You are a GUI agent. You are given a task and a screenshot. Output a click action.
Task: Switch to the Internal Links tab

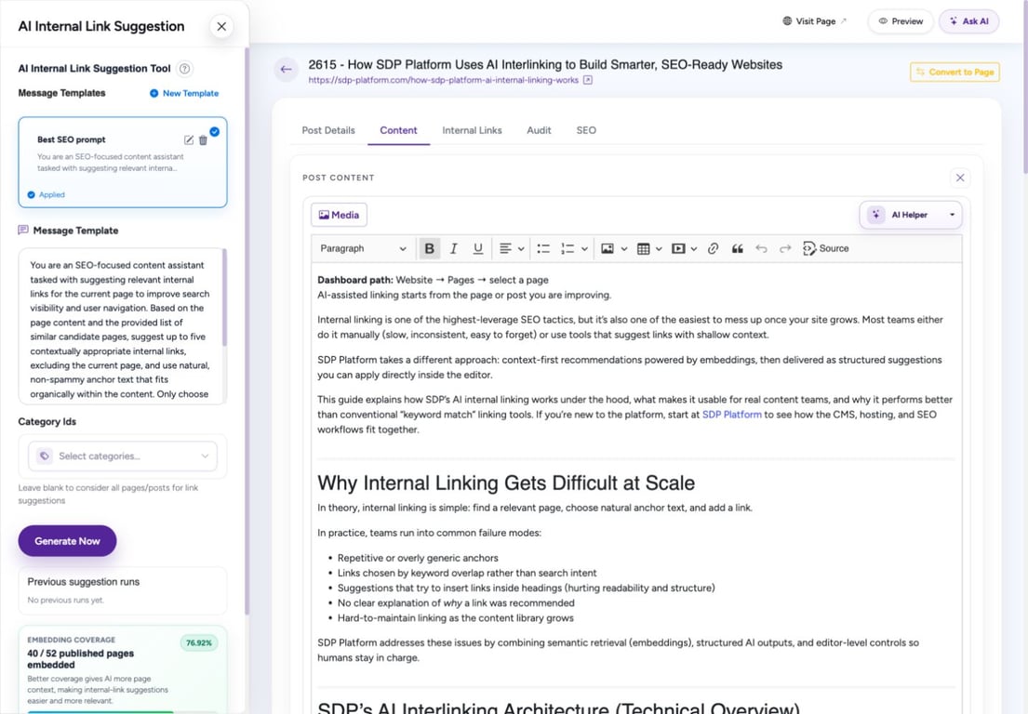coord(472,130)
